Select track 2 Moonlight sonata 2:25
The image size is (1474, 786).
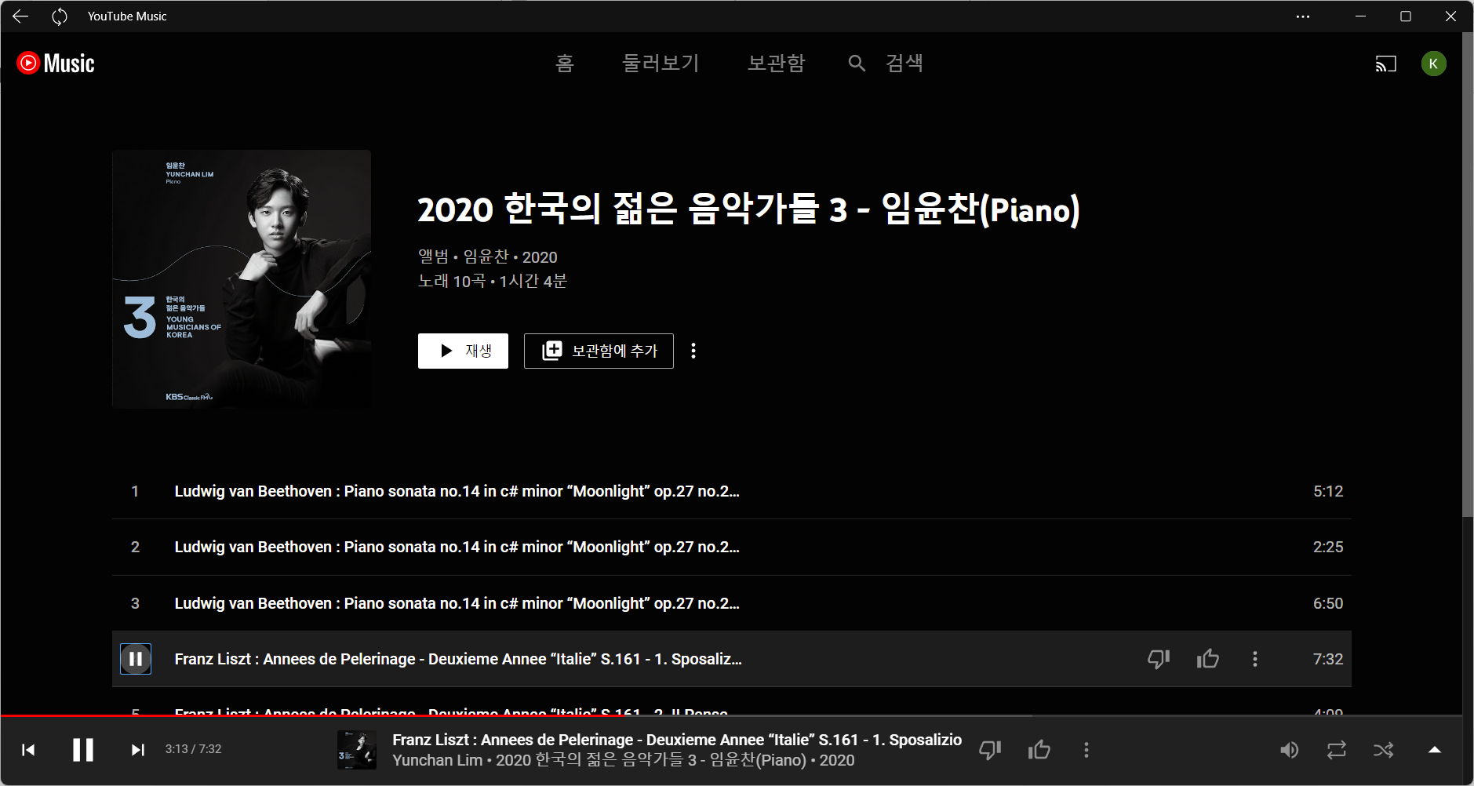pyautogui.click(x=731, y=547)
